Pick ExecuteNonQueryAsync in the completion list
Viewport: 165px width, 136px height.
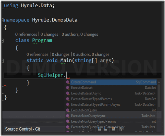click(x=113, y=116)
